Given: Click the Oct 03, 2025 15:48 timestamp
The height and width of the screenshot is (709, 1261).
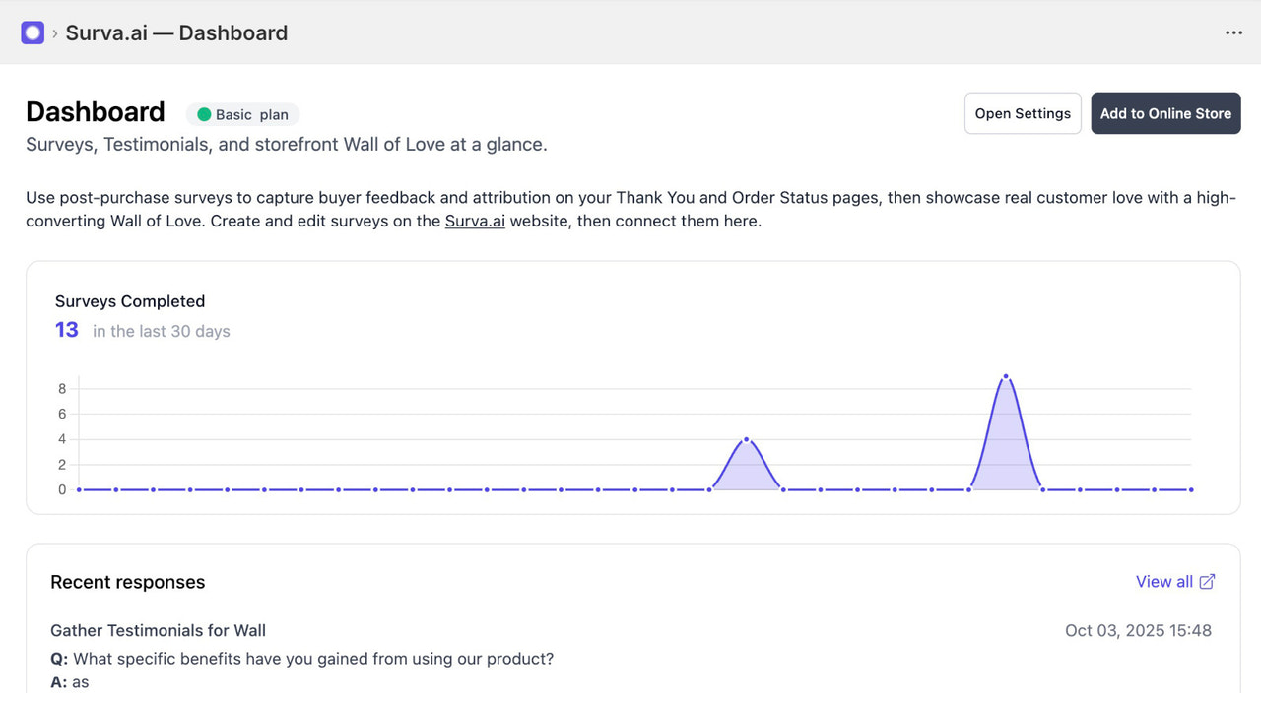Looking at the screenshot, I should point(1138,630).
